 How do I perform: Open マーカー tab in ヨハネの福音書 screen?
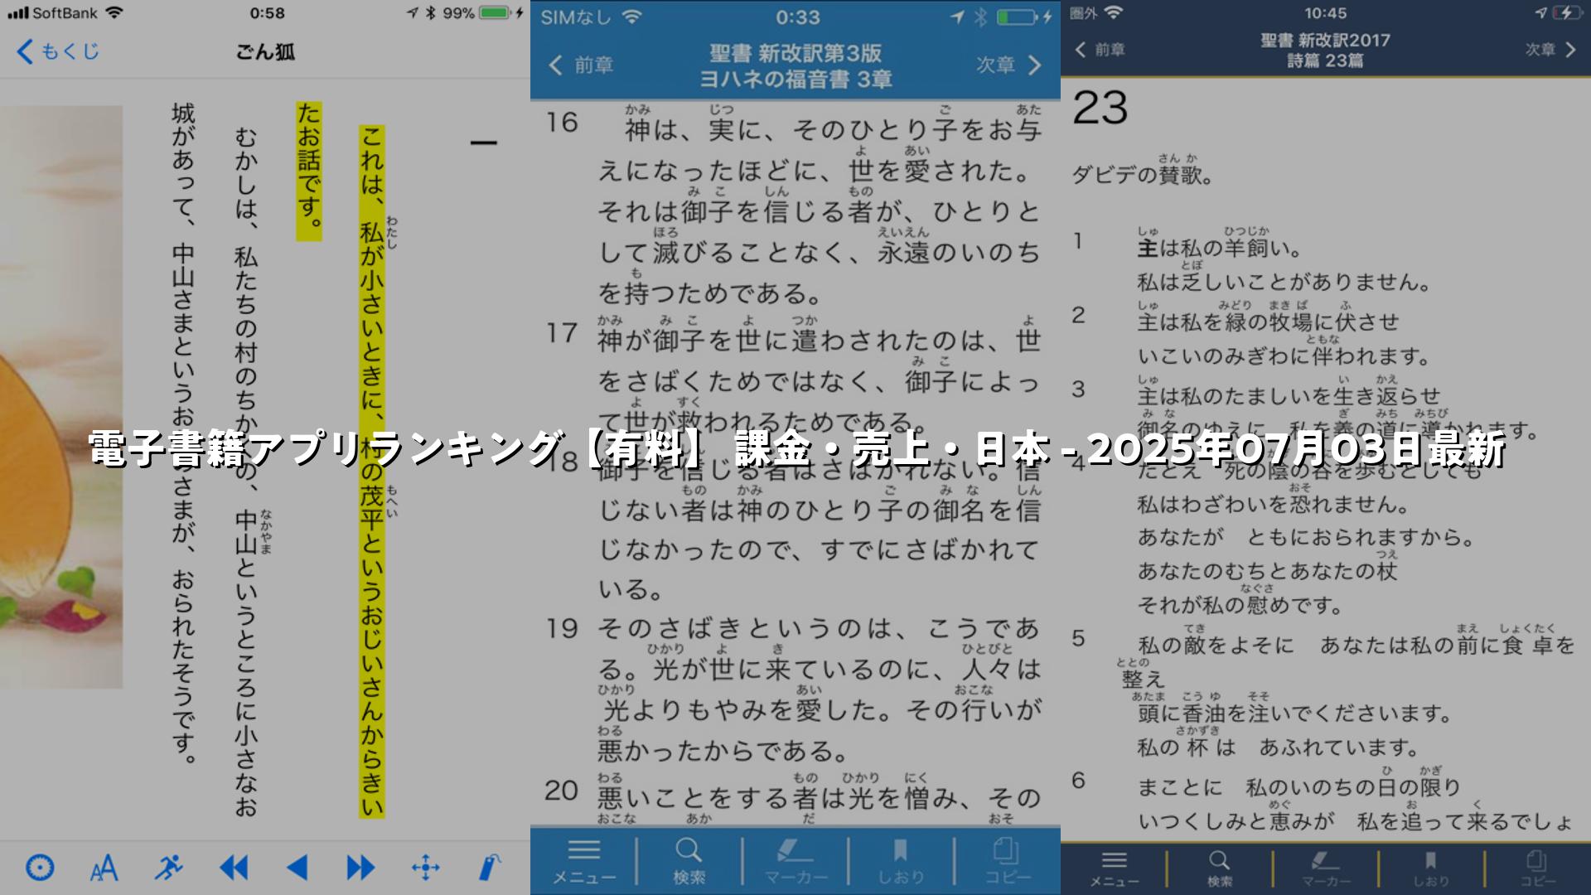tap(795, 861)
